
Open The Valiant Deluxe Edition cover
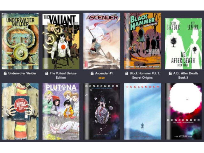61,41
